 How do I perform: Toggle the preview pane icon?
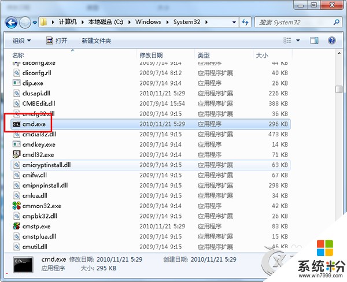pos(314,40)
